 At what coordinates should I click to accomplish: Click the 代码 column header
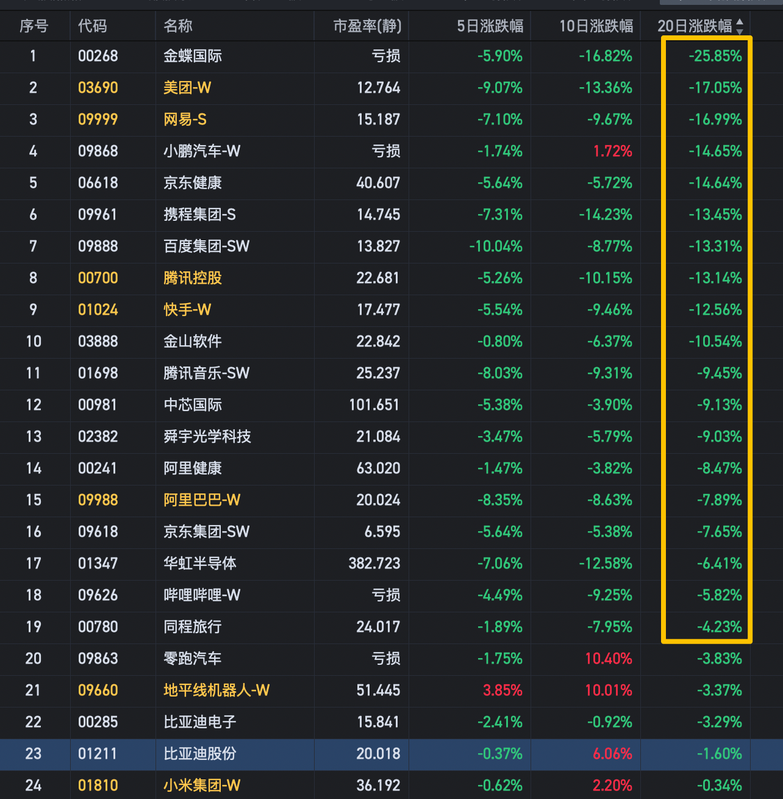pyautogui.click(x=93, y=26)
